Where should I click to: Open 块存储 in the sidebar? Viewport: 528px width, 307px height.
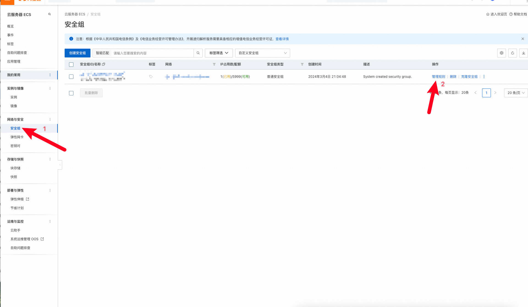click(15, 168)
